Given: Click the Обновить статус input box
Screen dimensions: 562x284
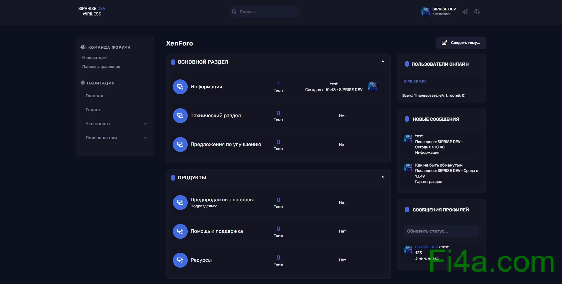Looking at the screenshot, I should pyautogui.click(x=441, y=231).
